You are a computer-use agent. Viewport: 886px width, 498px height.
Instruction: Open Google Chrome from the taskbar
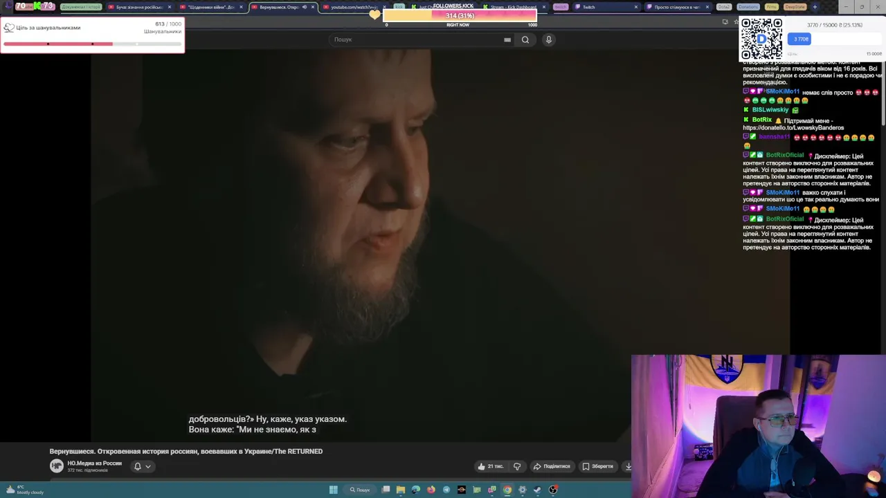[507, 490]
